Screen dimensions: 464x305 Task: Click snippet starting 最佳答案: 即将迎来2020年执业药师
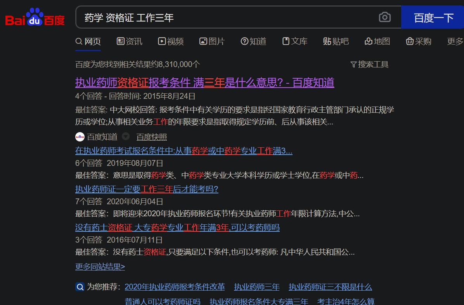[218, 214]
